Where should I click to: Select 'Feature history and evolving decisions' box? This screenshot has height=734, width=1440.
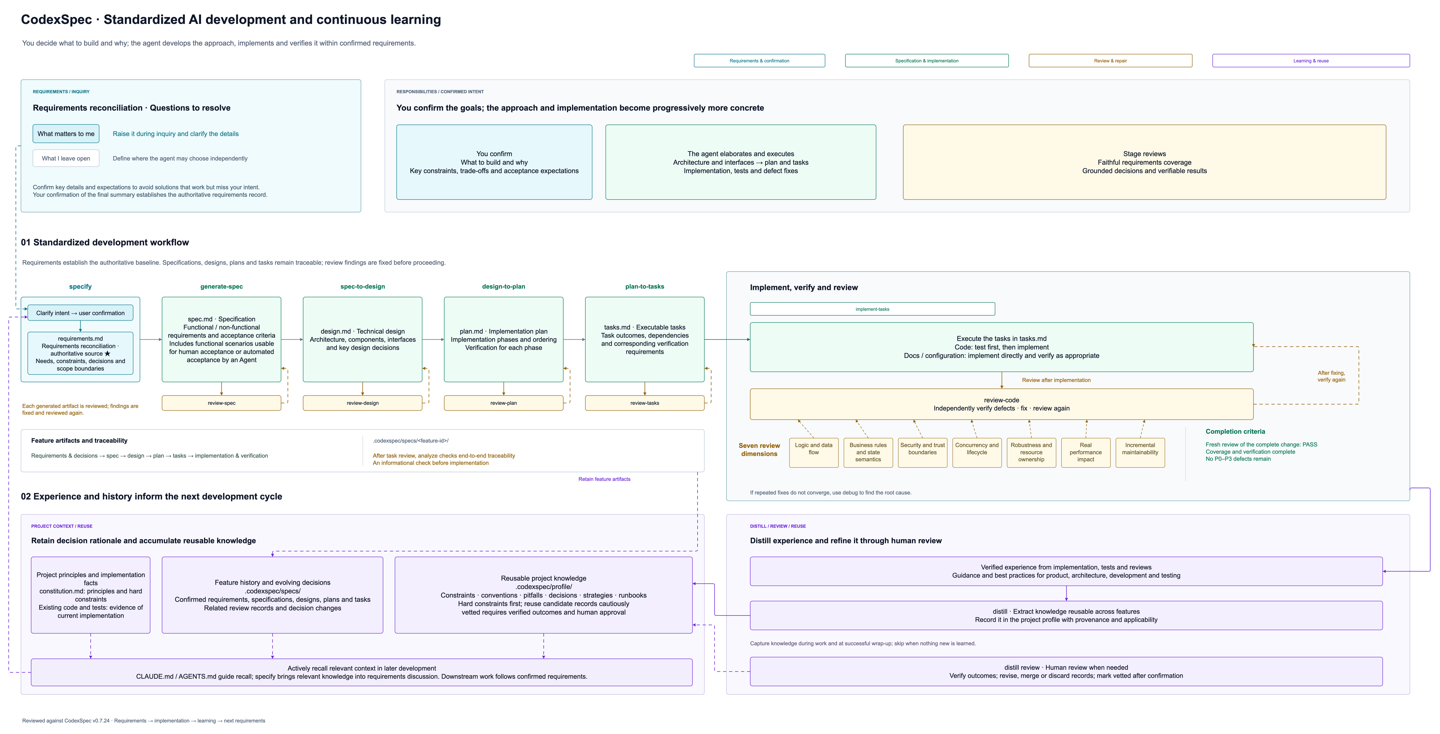point(272,595)
